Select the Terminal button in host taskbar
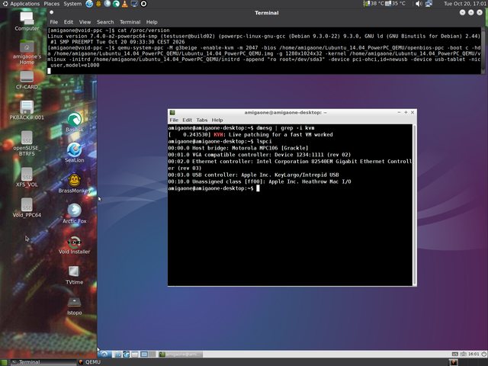 [x=43, y=362]
